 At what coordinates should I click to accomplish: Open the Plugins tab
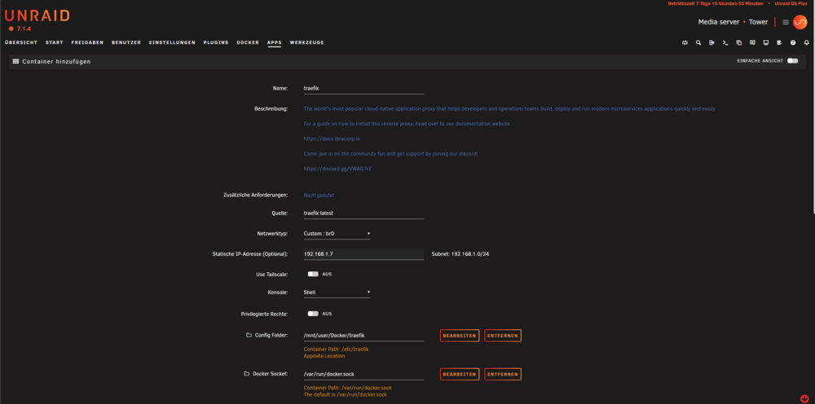coord(216,42)
